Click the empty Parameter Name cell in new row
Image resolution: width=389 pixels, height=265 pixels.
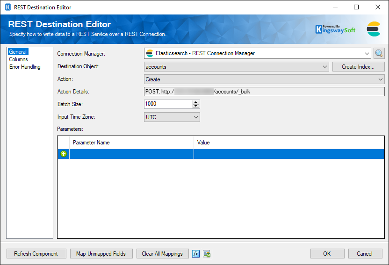pos(131,154)
